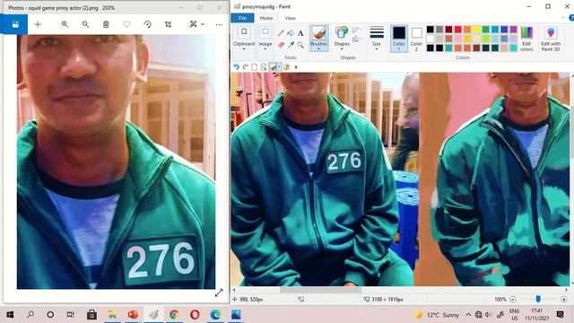574x323 pixels.
Task: Open File Explorer from the taskbar
Action: point(112,315)
